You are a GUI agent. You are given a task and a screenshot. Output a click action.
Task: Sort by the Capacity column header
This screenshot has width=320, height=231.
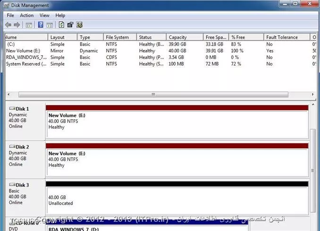pos(185,37)
